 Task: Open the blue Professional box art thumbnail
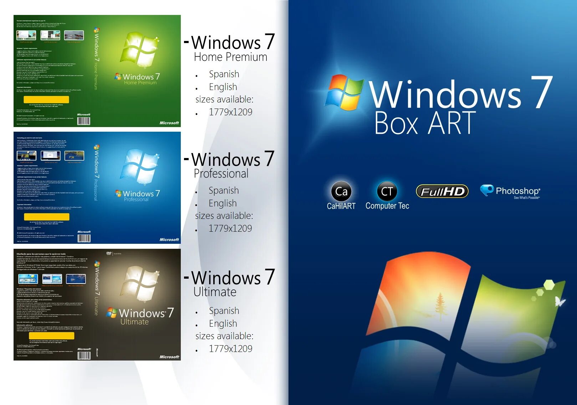[x=97, y=188]
